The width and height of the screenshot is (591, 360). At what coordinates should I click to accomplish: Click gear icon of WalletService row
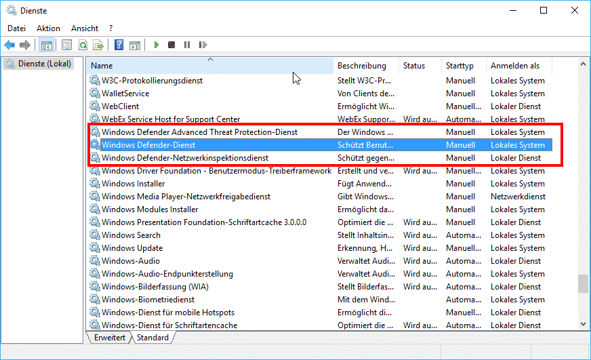pos(95,93)
